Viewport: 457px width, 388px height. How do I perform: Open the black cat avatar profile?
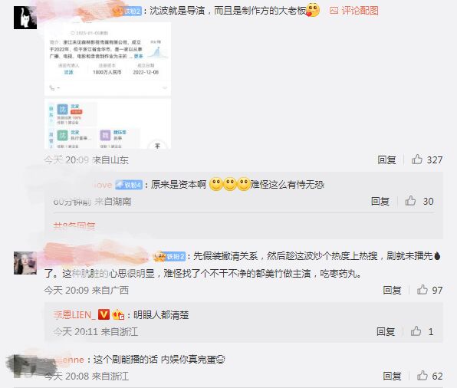[25, 18]
